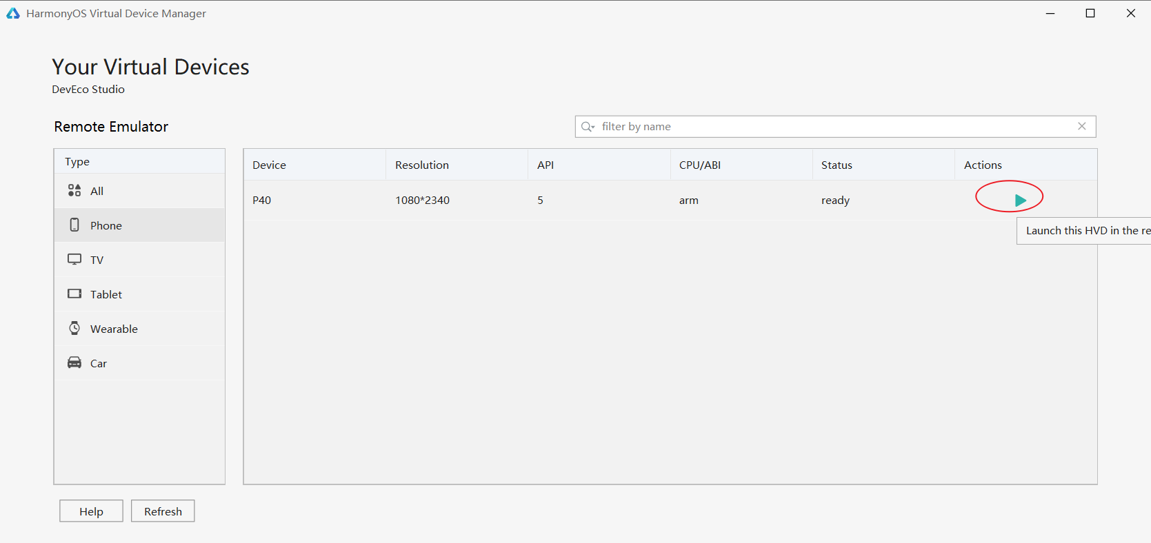This screenshot has height=543, width=1151.
Task: Select the Car device type
Action: tap(139, 363)
